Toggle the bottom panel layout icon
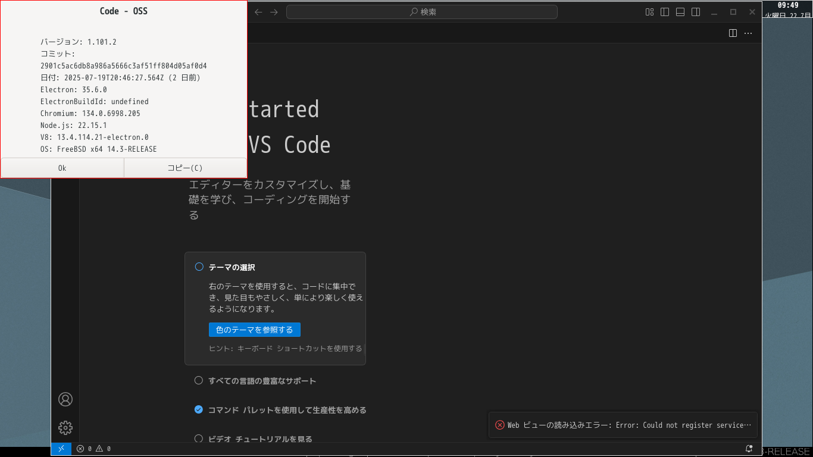 (680, 12)
